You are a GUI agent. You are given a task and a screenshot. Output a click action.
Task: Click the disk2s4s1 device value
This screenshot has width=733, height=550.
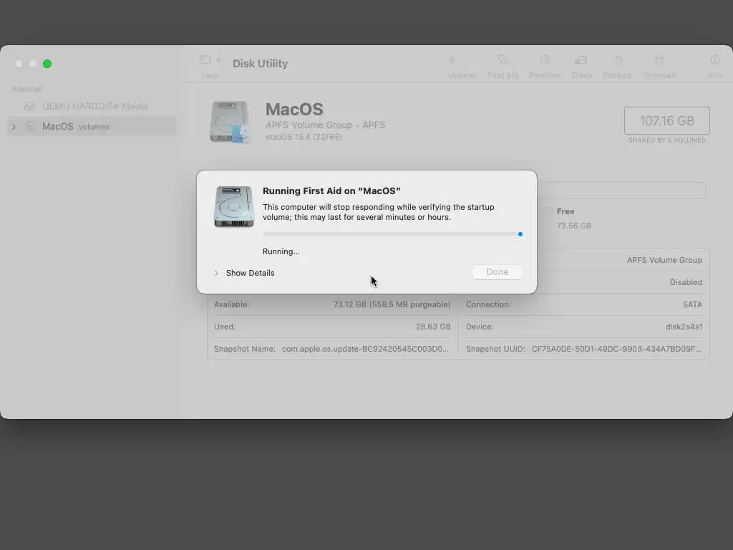(684, 327)
